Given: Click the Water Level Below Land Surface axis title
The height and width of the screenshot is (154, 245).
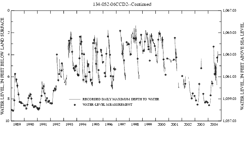Looking at the screenshot, I should [x=2, y=66].
